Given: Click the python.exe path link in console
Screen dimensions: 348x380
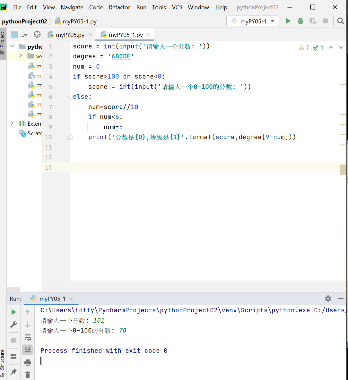Looking at the screenshot, I should pos(175,310).
